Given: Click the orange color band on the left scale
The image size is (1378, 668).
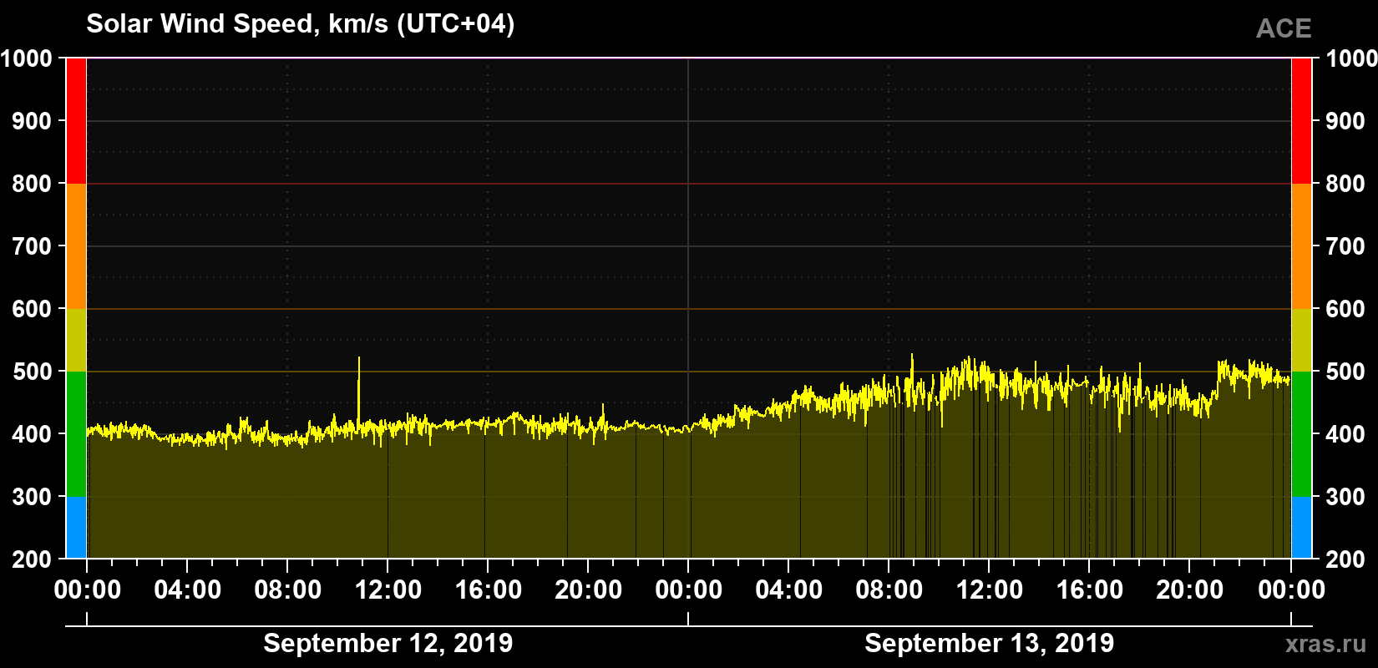Looking at the screenshot, I should pyautogui.click(x=76, y=246).
